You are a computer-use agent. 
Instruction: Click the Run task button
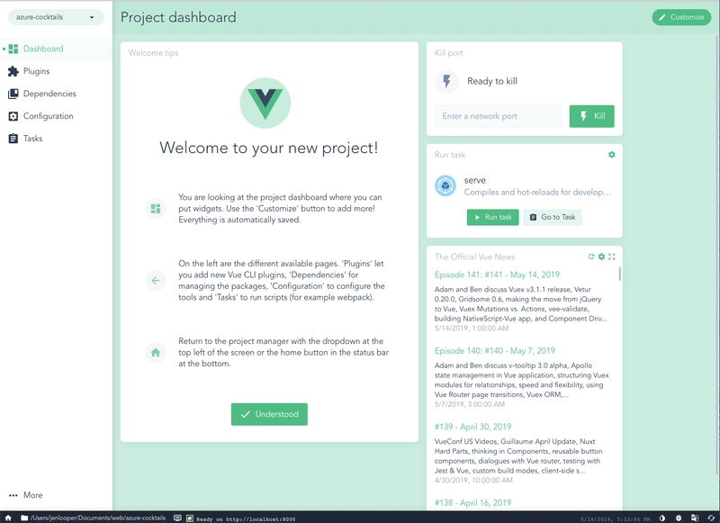point(492,217)
